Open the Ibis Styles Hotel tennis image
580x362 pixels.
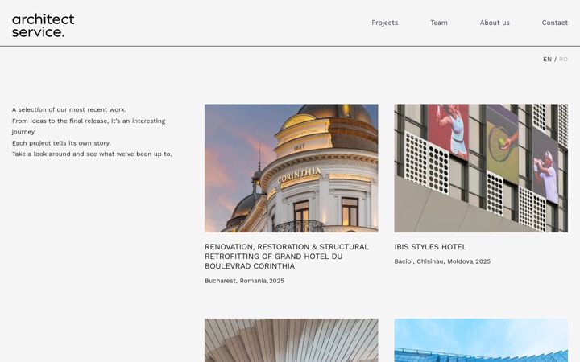(x=481, y=168)
